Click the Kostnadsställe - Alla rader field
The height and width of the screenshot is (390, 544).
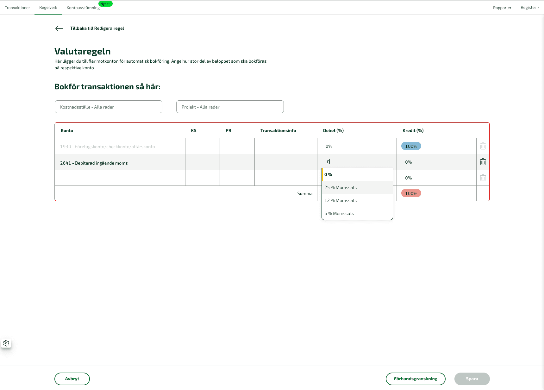coord(108,107)
